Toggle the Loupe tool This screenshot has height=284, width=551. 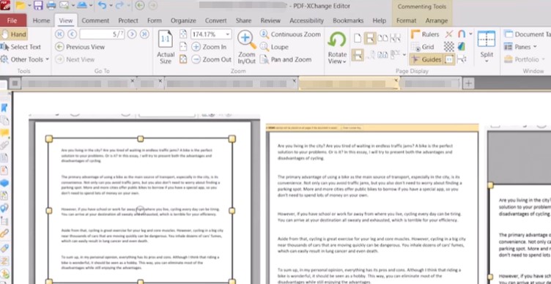click(x=274, y=47)
